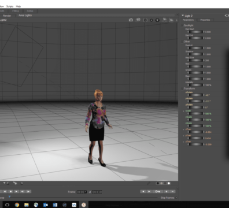Open Outlook from the taskbar
This screenshot has height=208, width=229.
[46, 205]
